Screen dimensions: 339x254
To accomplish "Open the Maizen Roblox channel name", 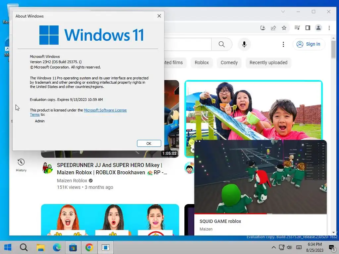I will coord(72,181).
